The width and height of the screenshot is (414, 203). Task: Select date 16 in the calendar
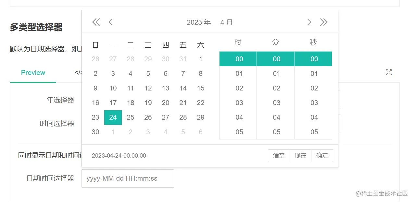(95, 103)
